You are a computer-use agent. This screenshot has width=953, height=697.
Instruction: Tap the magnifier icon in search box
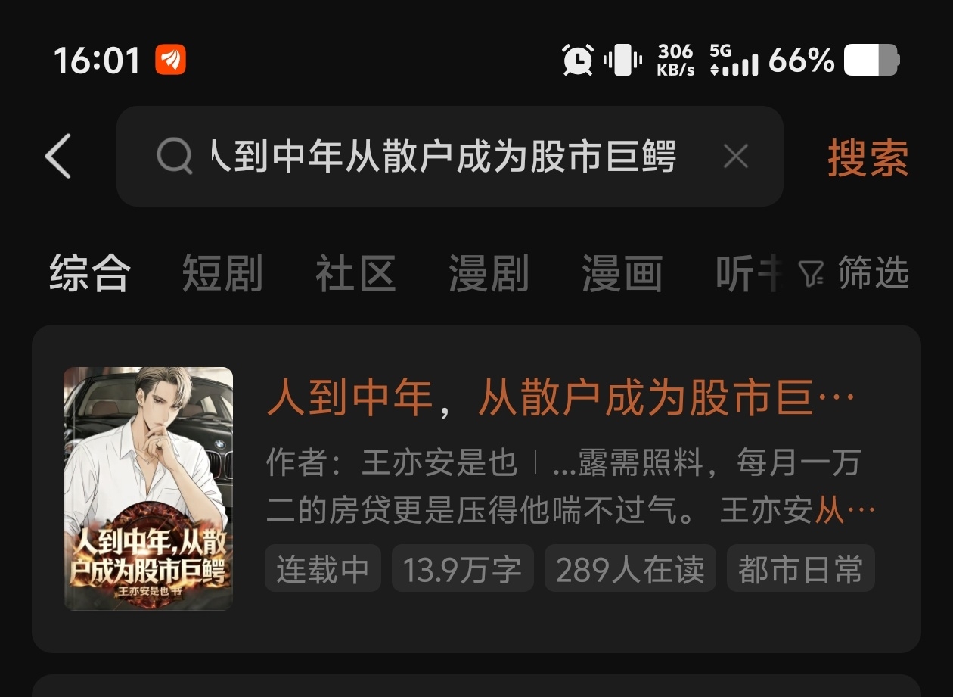click(x=175, y=157)
